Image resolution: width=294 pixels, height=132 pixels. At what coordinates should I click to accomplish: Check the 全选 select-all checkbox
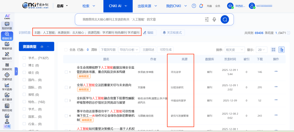[66, 50]
